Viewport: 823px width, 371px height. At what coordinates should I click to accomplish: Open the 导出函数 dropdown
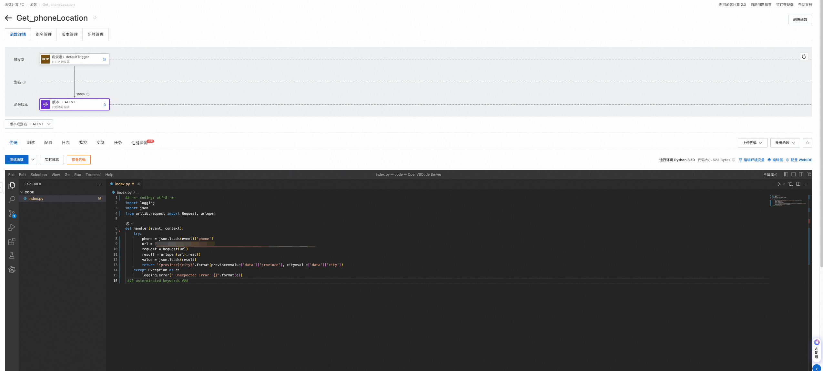pos(785,143)
